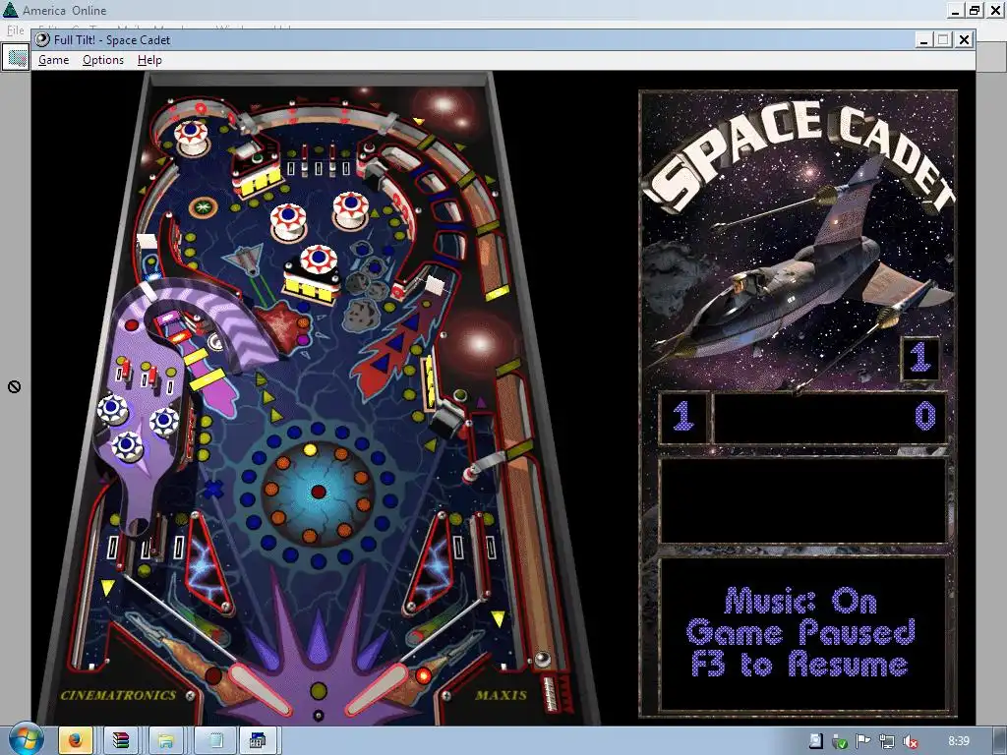Click the yellow triangle arrow at lower-right outlane

[x=498, y=618]
